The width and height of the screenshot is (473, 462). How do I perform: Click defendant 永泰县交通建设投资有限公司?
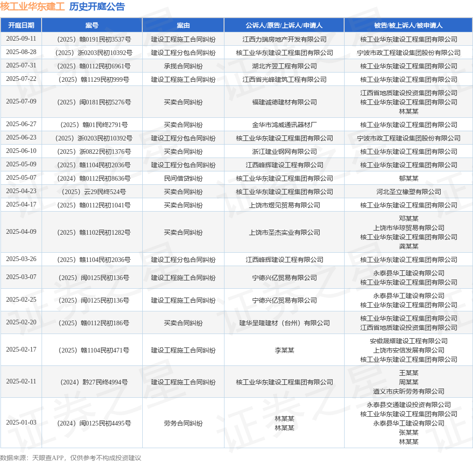tap(408, 405)
